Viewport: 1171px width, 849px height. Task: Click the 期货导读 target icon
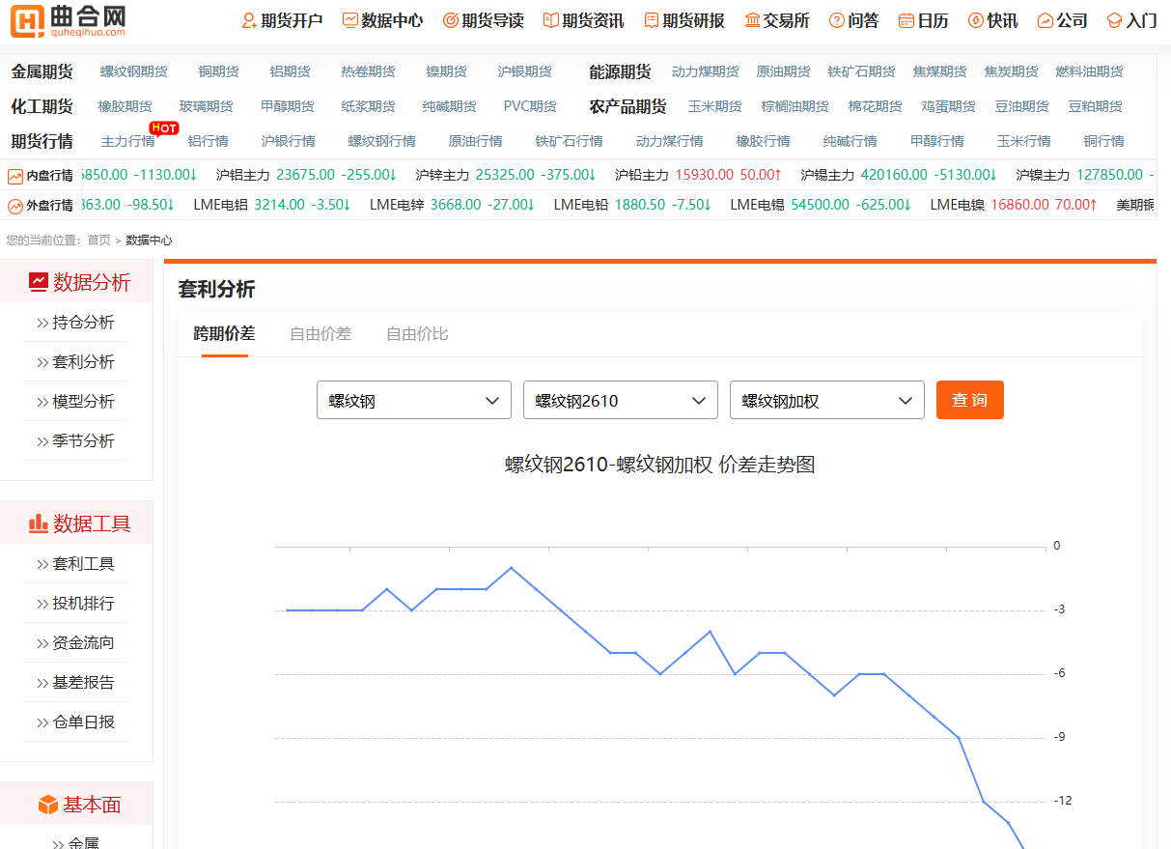[450, 20]
